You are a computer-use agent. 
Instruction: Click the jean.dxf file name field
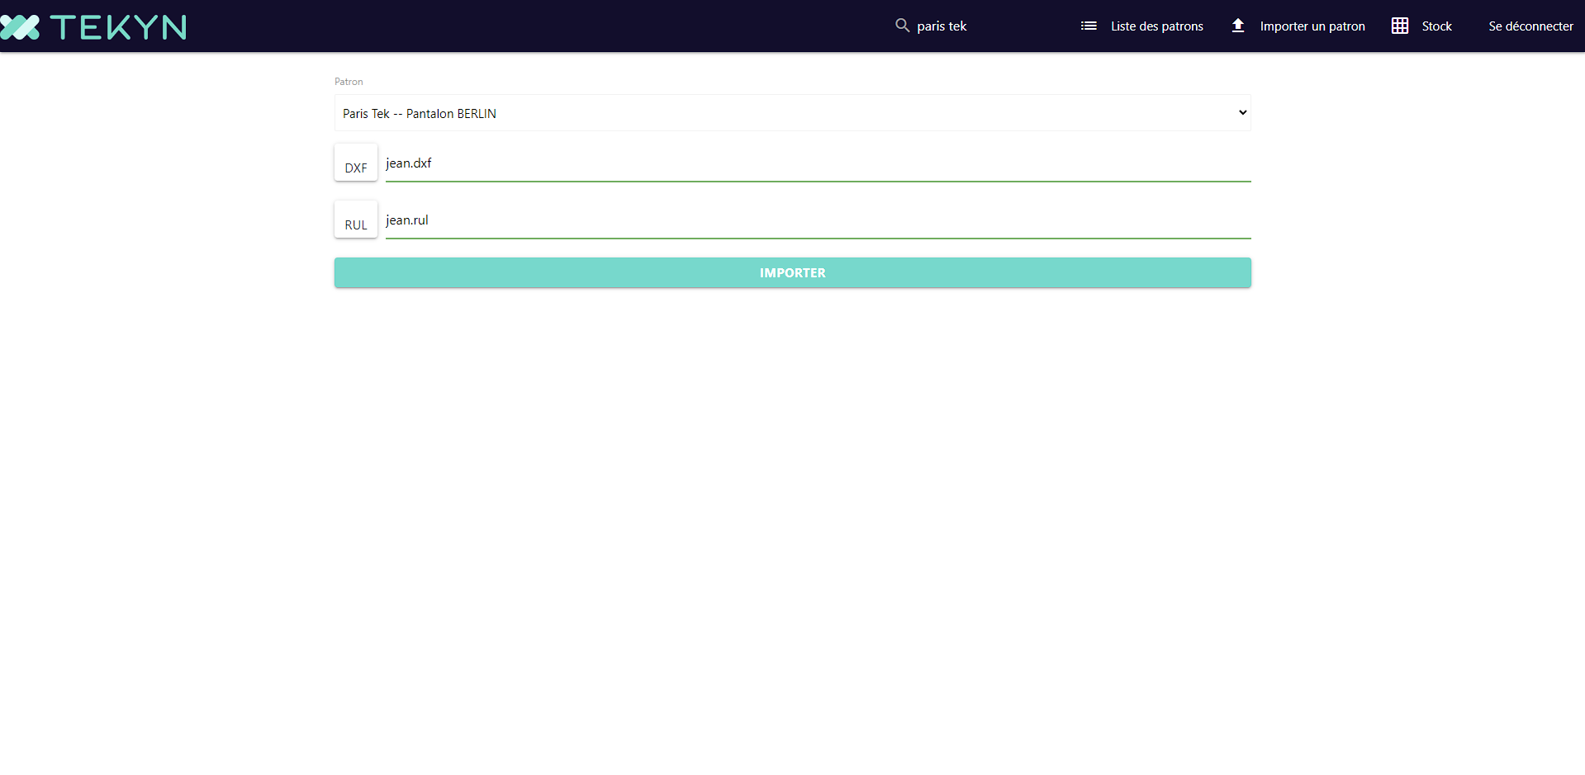(818, 163)
